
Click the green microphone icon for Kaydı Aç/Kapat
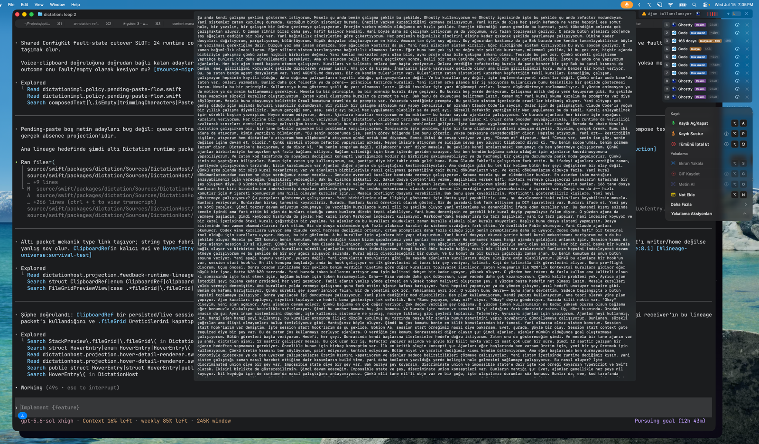[x=673, y=123]
